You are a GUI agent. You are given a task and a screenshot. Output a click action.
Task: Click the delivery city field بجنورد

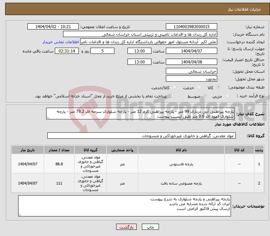click(191, 79)
